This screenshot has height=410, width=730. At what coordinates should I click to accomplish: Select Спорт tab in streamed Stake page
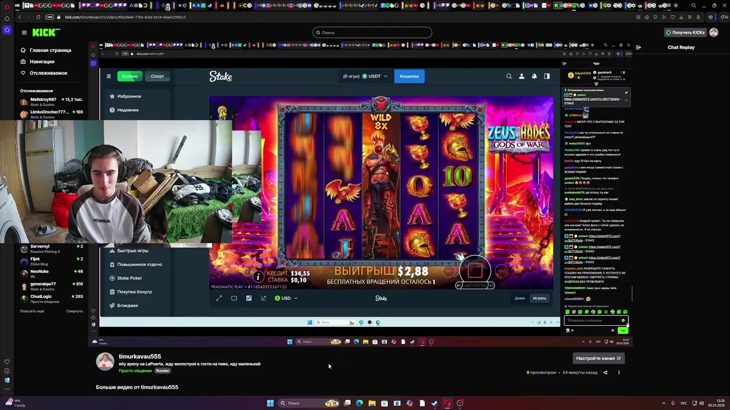click(x=157, y=76)
